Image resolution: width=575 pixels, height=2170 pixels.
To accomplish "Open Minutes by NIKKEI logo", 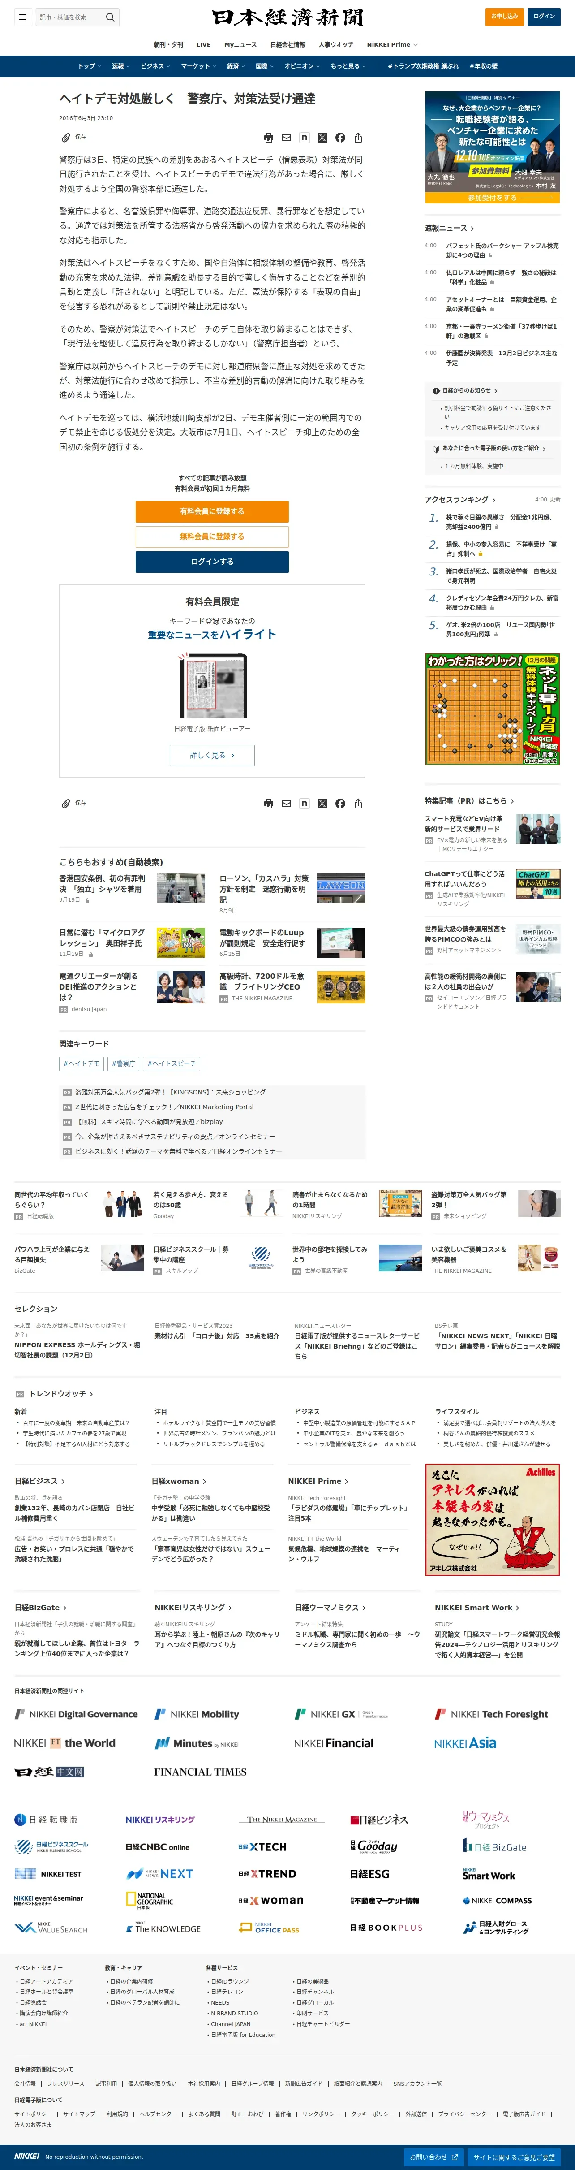I will [197, 1743].
